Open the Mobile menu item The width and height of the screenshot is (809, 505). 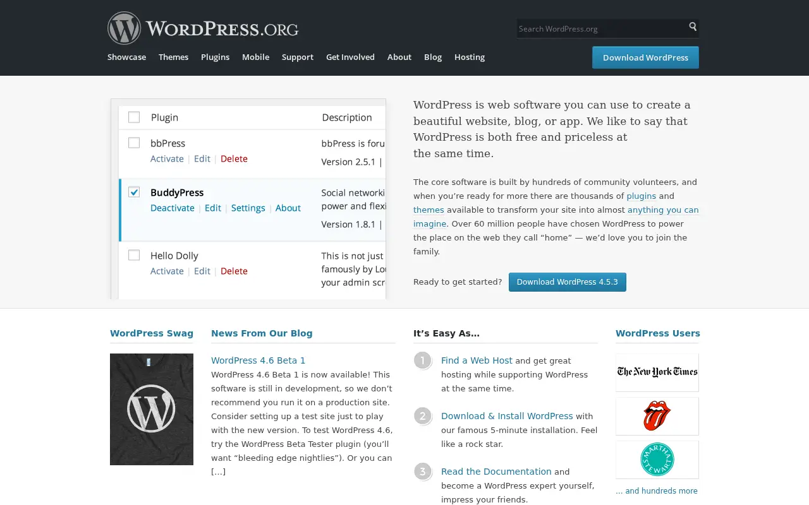click(255, 57)
